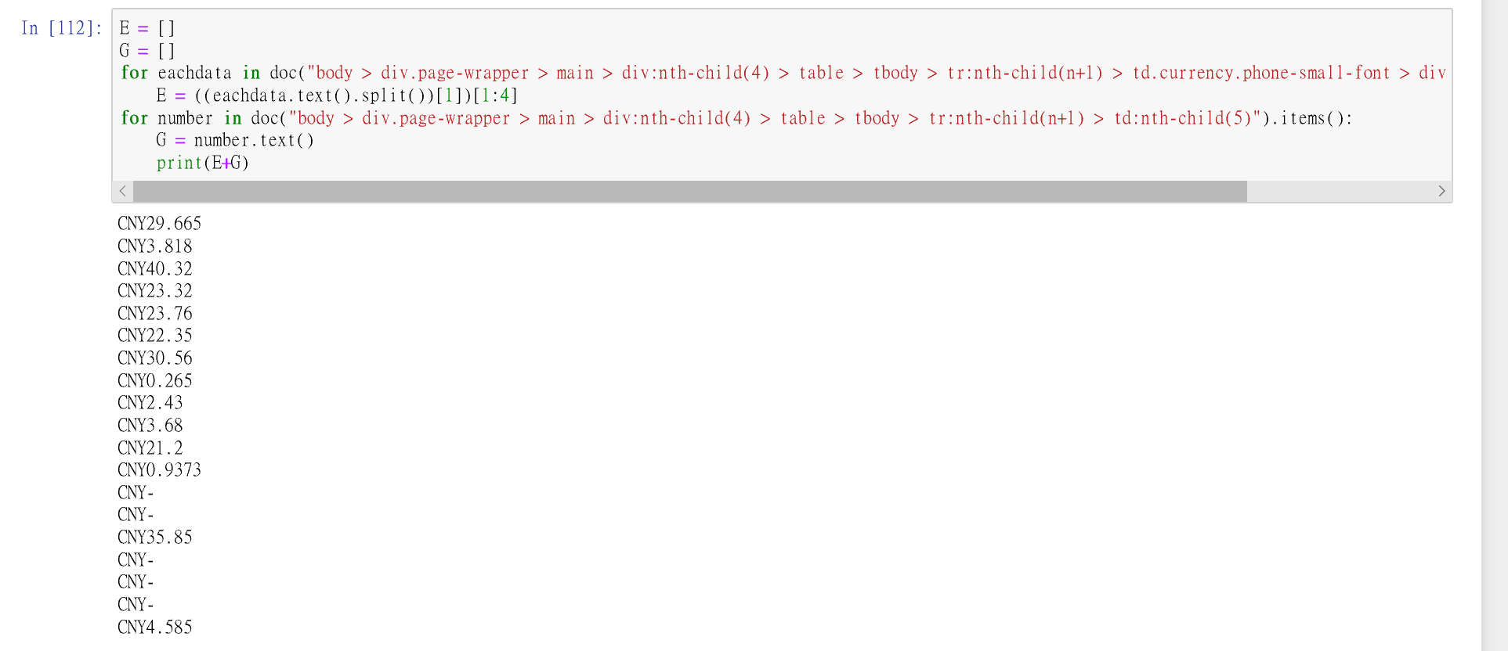The image size is (1508, 651).
Task: Place cursor on the 'G = []' line
Action: coord(147,51)
